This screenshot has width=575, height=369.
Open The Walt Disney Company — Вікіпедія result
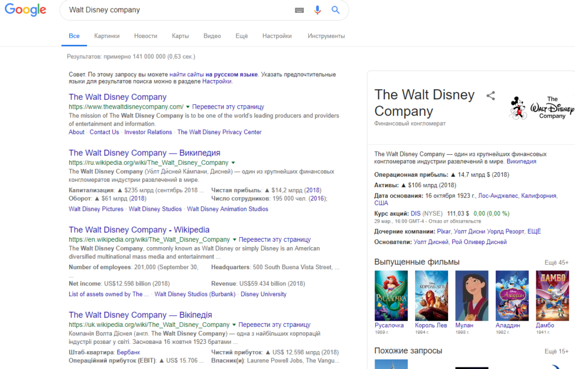(140, 315)
